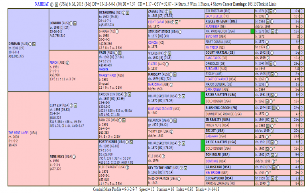Expand pedigree arrow on DARK QUEEN row
The width and height of the screenshot is (307, 193).
coord(302,90)
